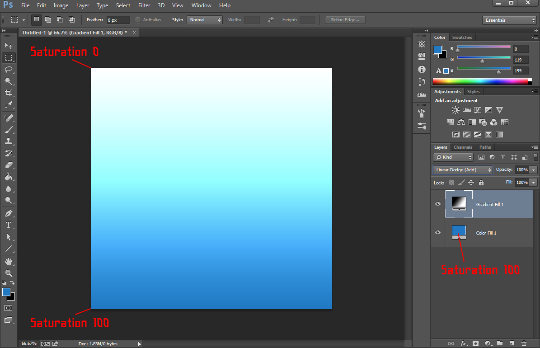Select the Eyedropper tool
The height and width of the screenshot is (348, 540).
pos(9,105)
